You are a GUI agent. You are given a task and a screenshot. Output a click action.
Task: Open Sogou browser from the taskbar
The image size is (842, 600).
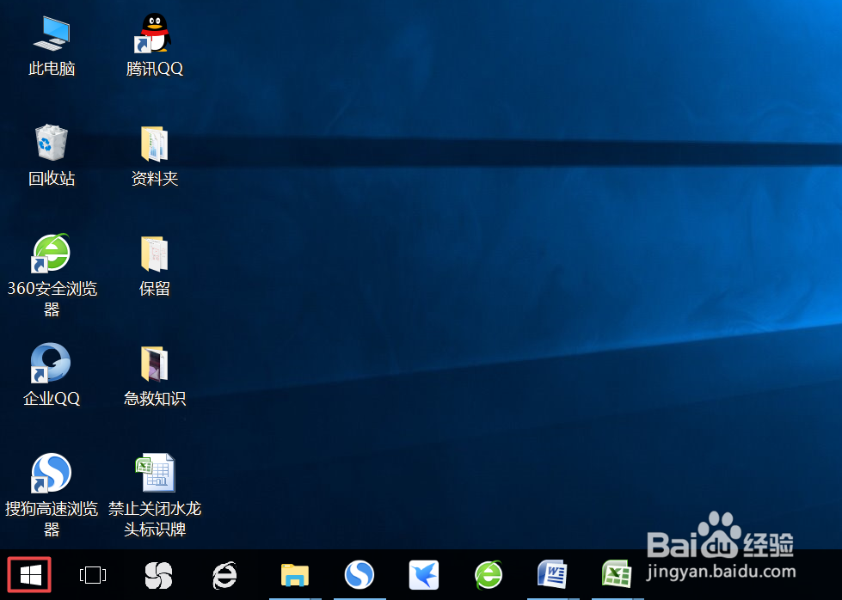360,575
